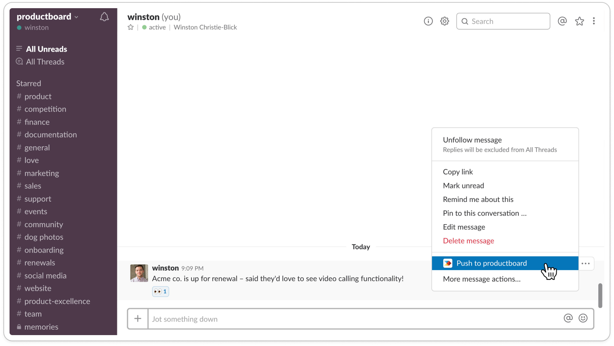
Task: Focus the Search field
Action: [503, 21]
